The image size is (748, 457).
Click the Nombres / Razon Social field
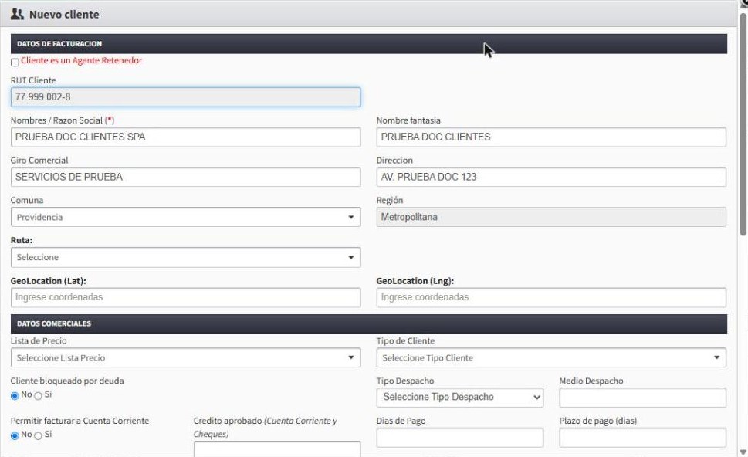click(x=185, y=137)
